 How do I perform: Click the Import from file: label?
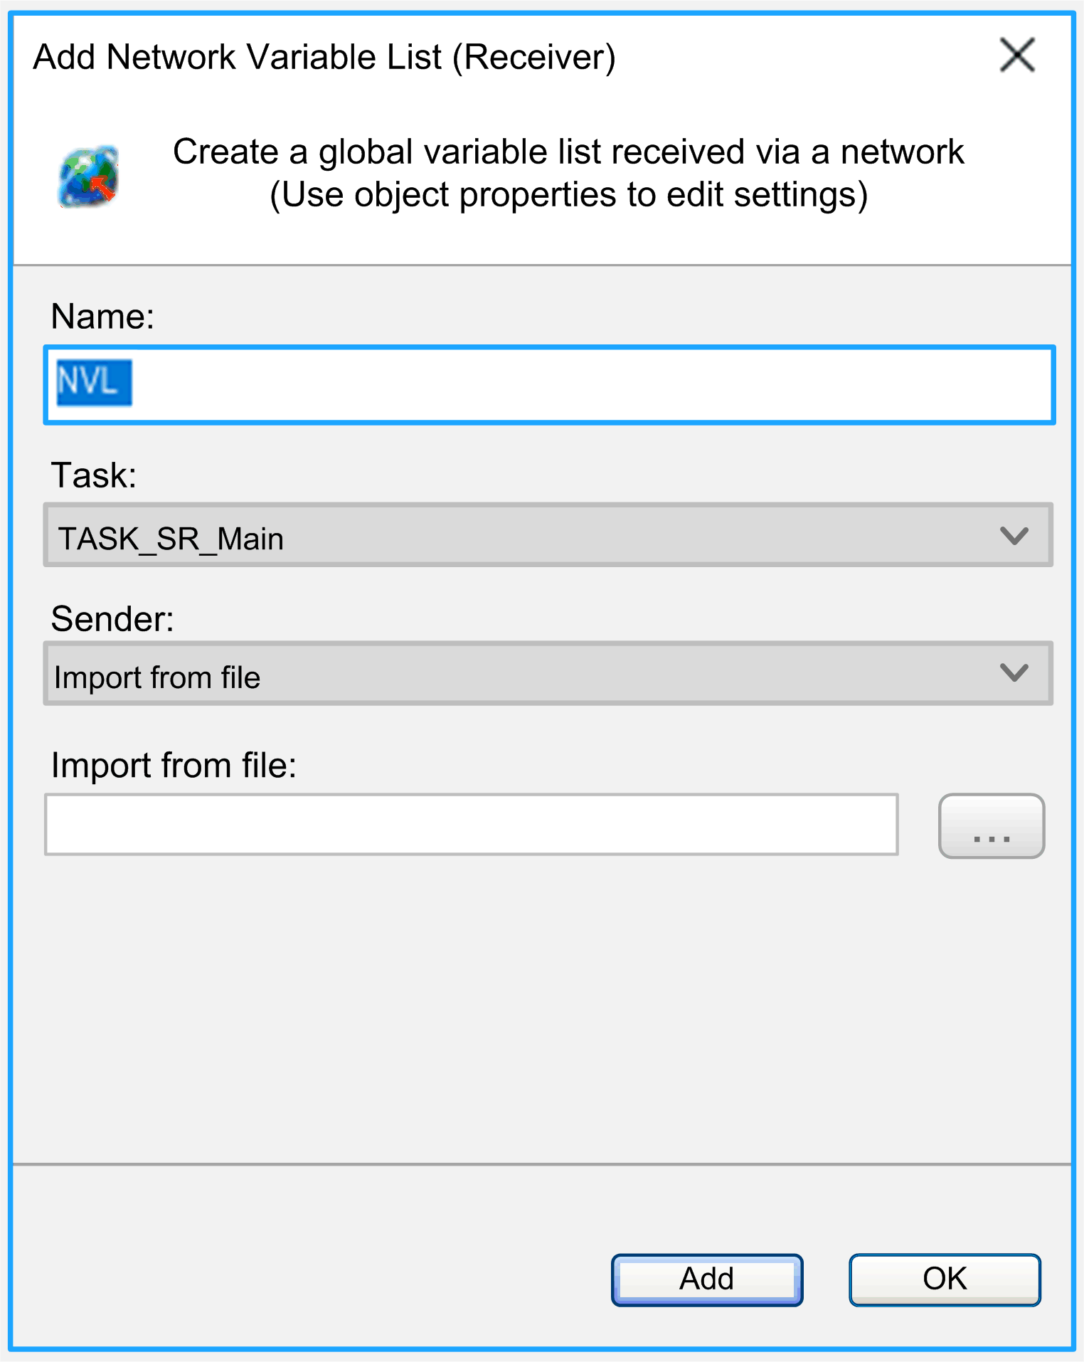pos(175,765)
